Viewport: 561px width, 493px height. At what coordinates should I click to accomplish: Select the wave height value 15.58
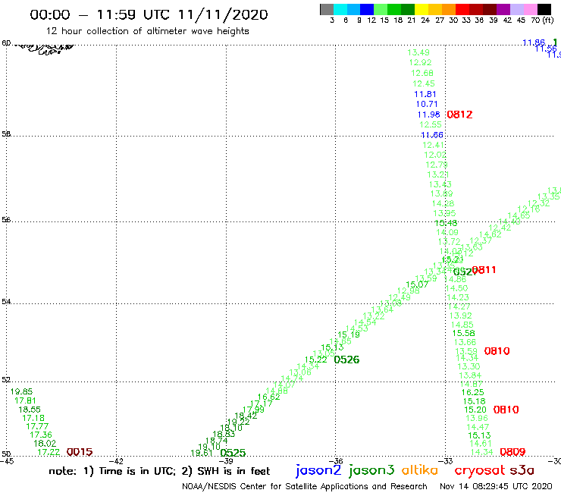pyautogui.click(x=464, y=333)
